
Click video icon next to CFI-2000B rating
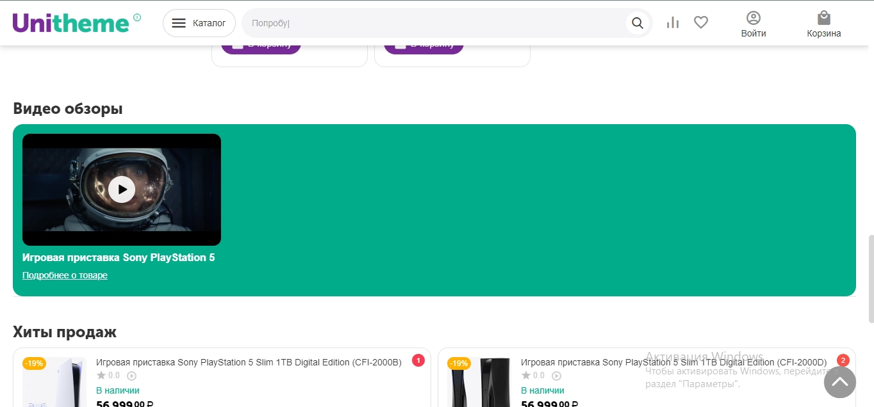click(x=132, y=376)
